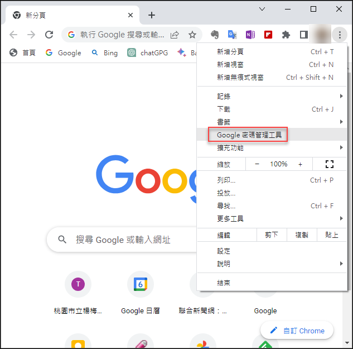
Task: Click the browser forward arrow
Action: pyautogui.click(x=31, y=35)
